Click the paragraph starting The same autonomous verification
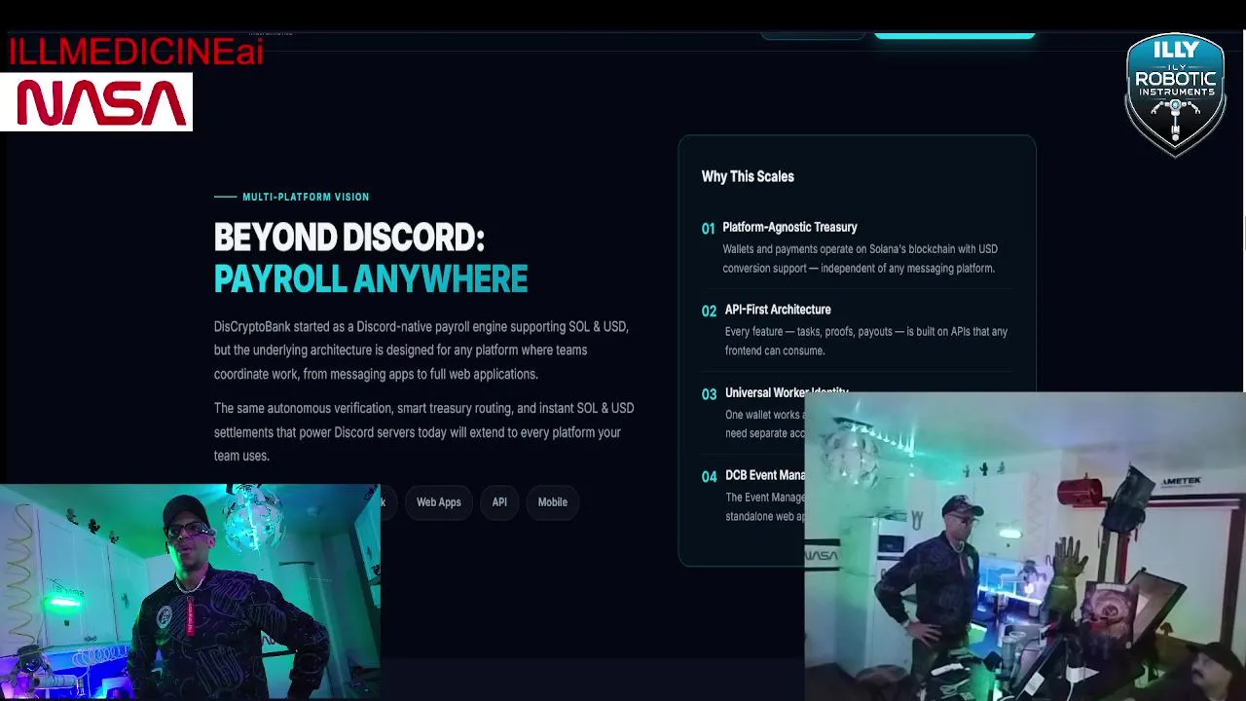 click(x=423, y=431)
